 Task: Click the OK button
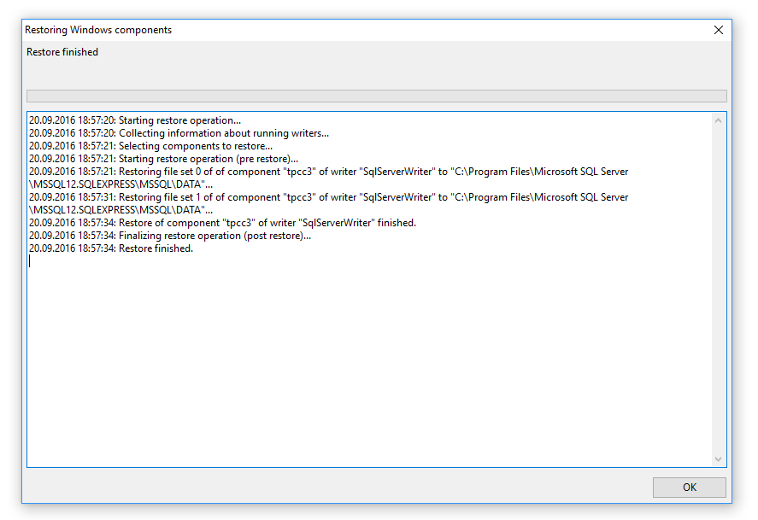click(689, 487)
